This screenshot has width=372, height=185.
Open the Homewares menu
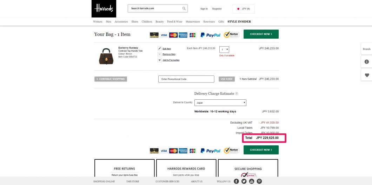point(193,21)
